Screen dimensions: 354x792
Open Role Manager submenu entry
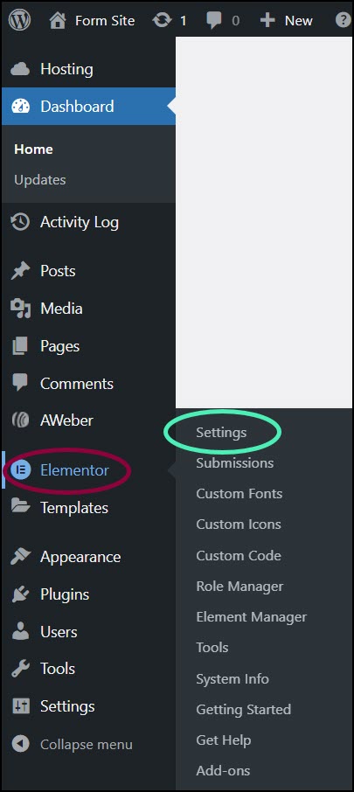[239, 586]
